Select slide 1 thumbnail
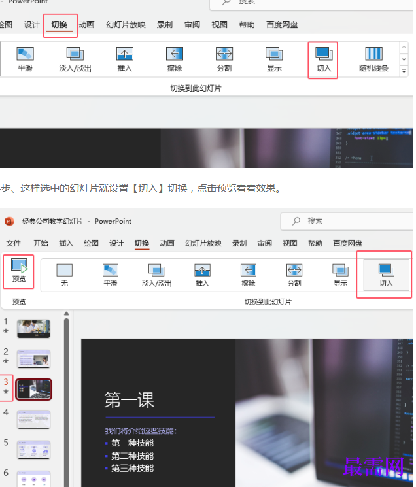 [33, 329]
